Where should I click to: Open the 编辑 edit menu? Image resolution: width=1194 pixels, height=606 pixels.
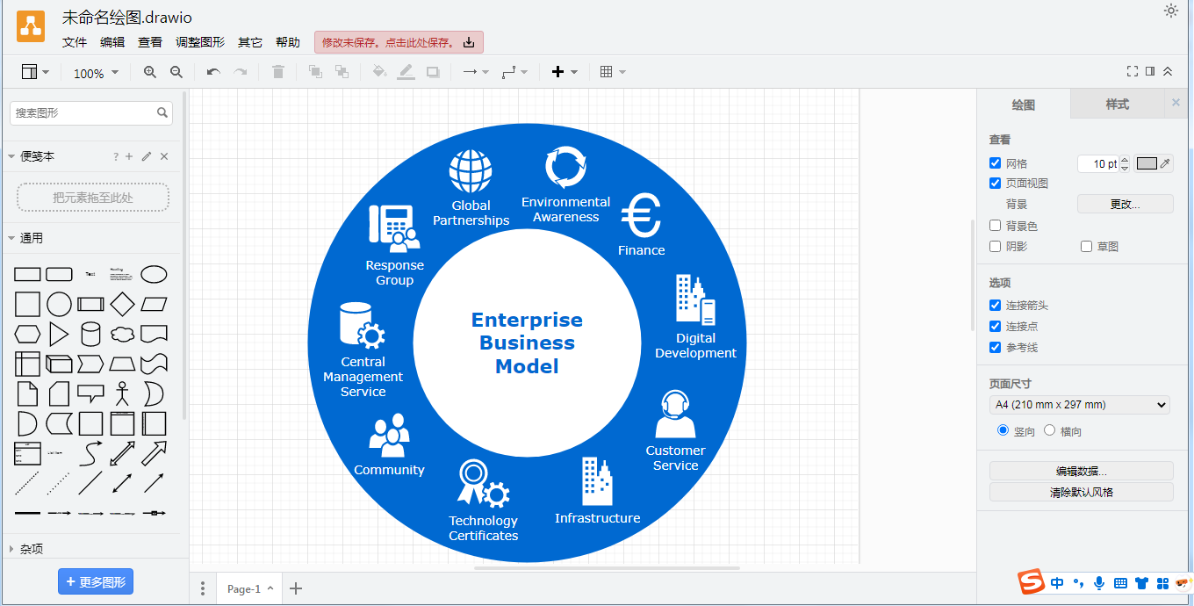[112, 42]
